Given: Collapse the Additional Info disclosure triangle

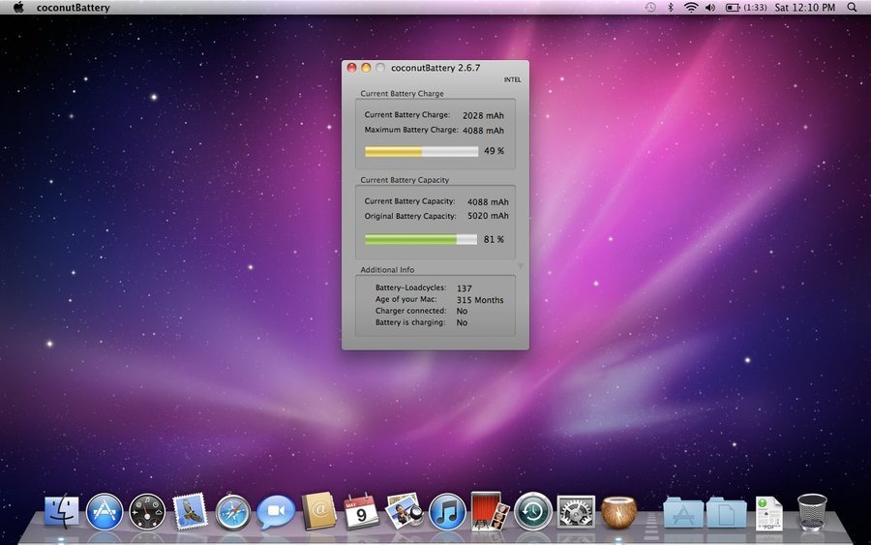Looking at the screenshot, I should pyautogui.click(x=521, y=266).
